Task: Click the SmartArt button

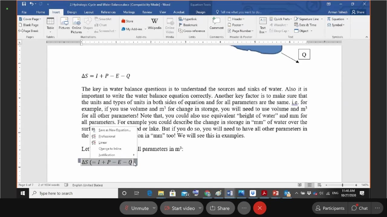Action: pos(103,19)
